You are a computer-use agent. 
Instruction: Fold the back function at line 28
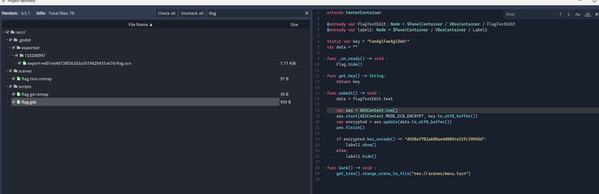pyautogui.click(x=324, y=168)
